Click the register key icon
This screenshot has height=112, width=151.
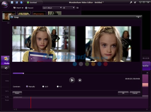(131, 2)
